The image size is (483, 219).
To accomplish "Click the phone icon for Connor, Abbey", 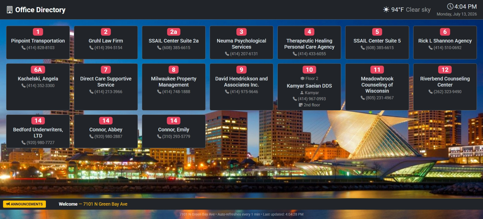I will (92, 137).
